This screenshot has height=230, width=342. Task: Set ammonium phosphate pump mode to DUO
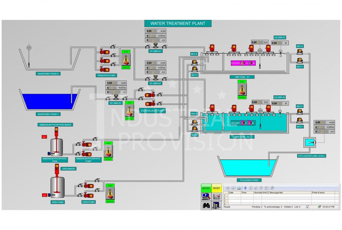click(x=108, y=143)
